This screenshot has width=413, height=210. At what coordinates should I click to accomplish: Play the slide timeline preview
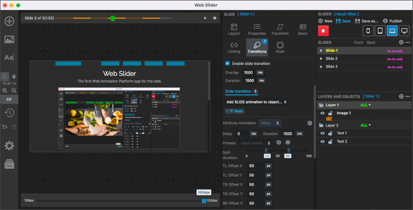205,18
